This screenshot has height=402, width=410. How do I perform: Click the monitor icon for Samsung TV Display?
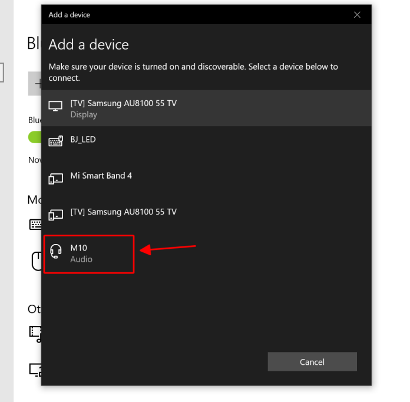click(x=55, y=106)
